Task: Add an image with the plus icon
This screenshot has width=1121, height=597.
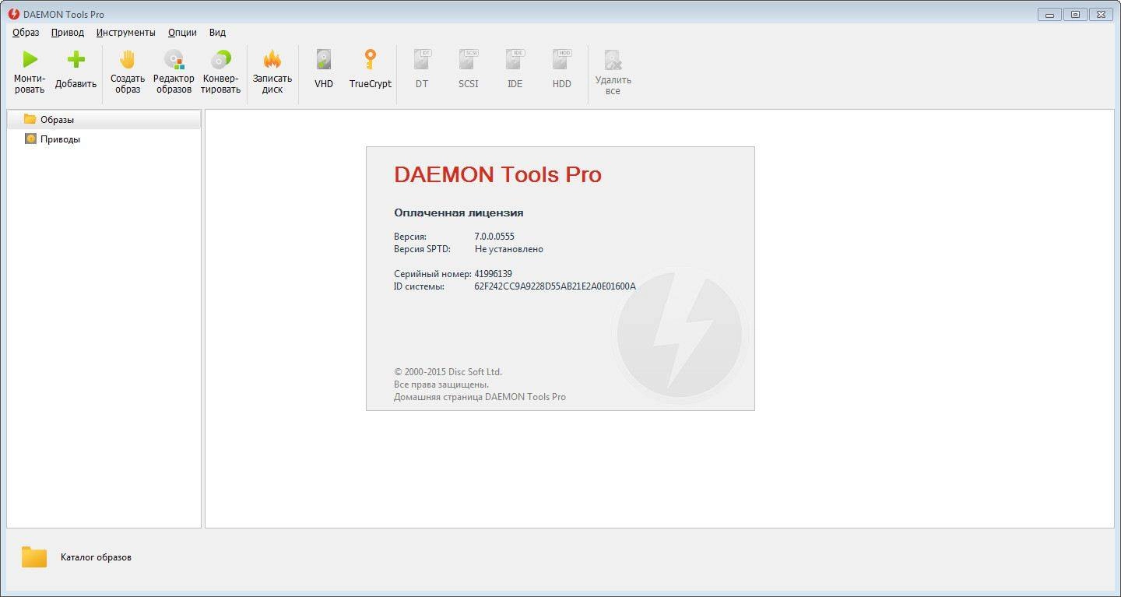Action: [76, 59]
